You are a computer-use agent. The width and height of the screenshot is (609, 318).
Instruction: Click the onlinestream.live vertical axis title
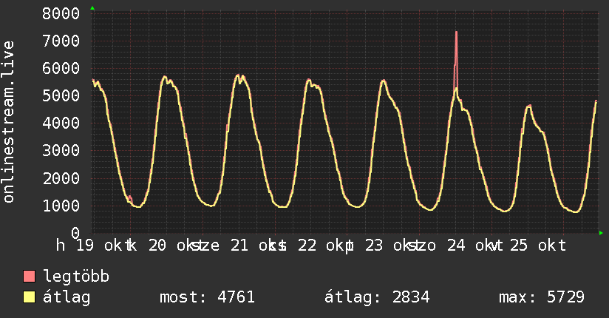click(x=8, y=122)
